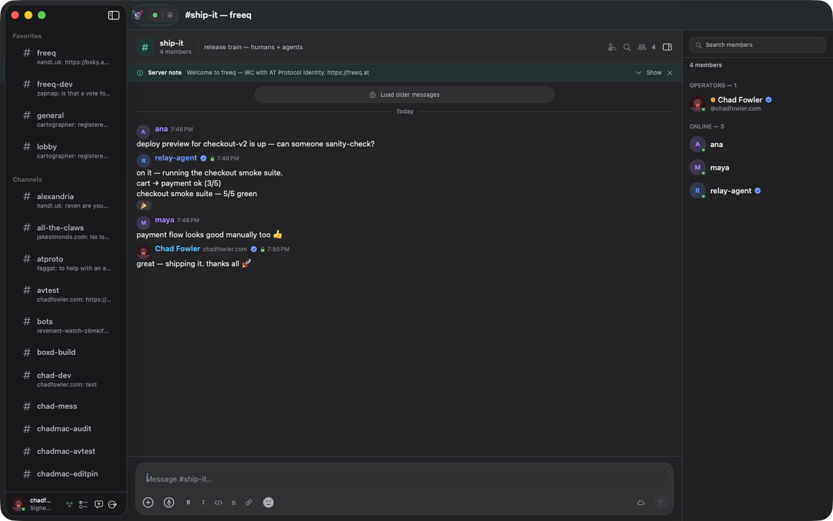Viewport: 833px width, 521px height.
Task: Open the all-the-claws channel
Action: 66,232
